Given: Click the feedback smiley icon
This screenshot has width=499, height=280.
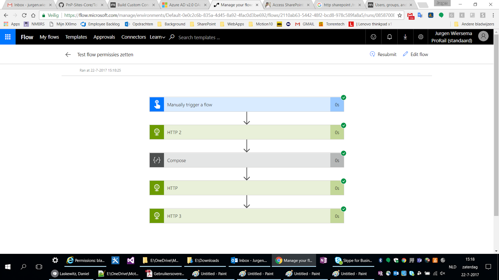Looking at the screenshot, I should click(x=374, y=37).
